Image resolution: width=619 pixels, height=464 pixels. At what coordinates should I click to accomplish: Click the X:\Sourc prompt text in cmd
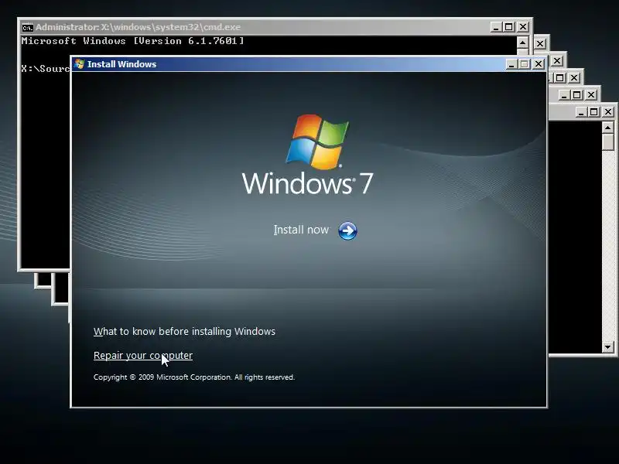coord(46,69)
